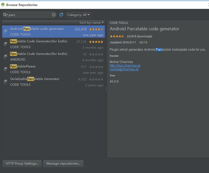Click the plug icon beside ParcelablePlease
The image size is (209, 173).
(6, 69)
